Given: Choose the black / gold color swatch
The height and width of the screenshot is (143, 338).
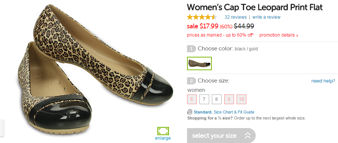Looking at the screenshot, I should point(199,63).
